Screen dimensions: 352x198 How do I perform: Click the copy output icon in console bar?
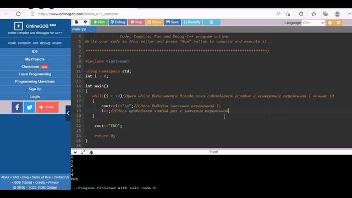[x=91, y=152]
